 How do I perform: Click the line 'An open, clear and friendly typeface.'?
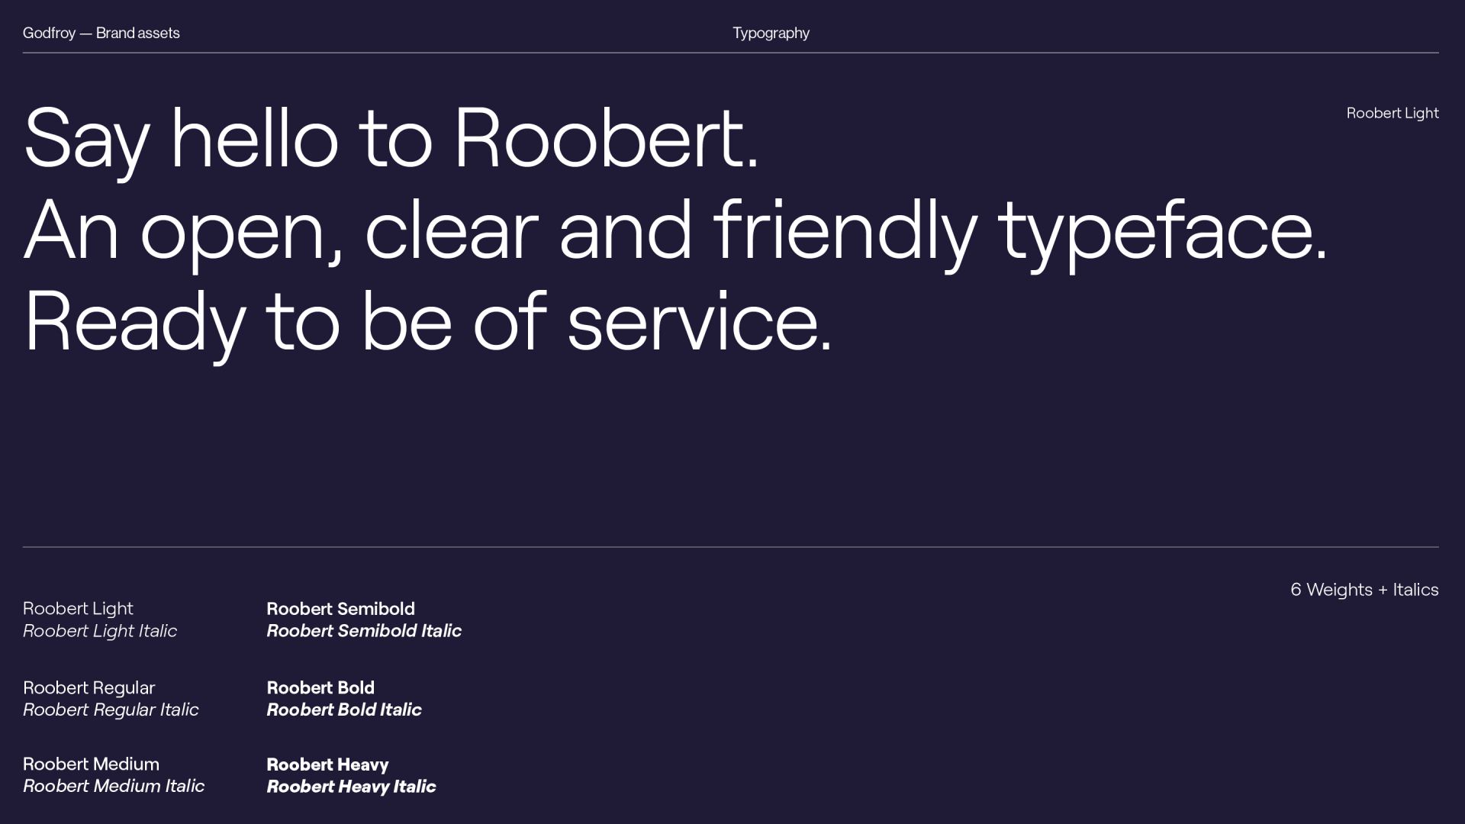[675, 230]
